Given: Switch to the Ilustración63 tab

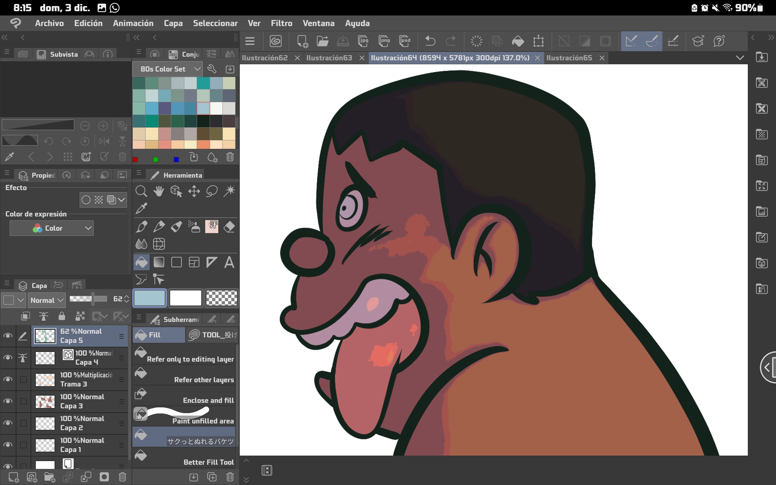Looking at the screenshot, I should 329,58.
